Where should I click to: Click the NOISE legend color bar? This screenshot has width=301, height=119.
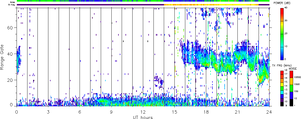coord(291,89)
